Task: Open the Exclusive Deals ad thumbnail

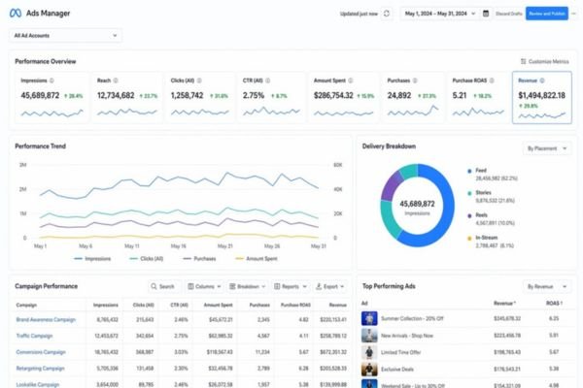Action: (x=369, y=369)
